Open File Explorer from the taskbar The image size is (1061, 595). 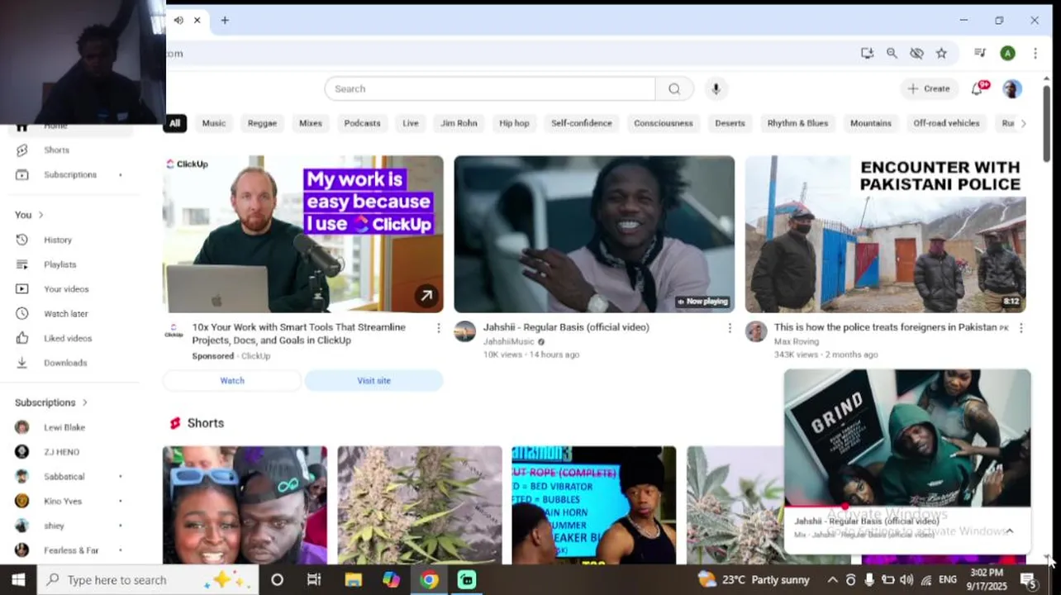point(353,580)
